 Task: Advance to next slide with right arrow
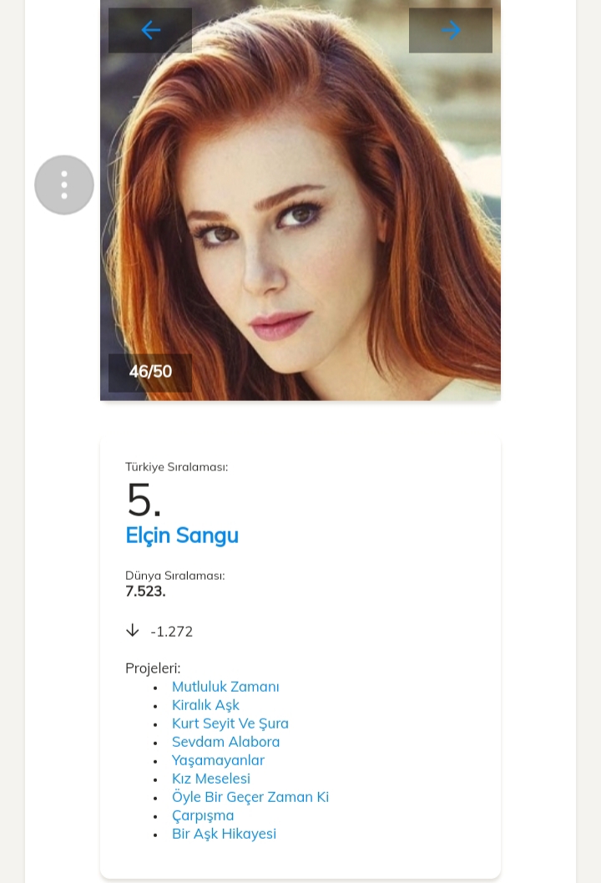[451, 31]
